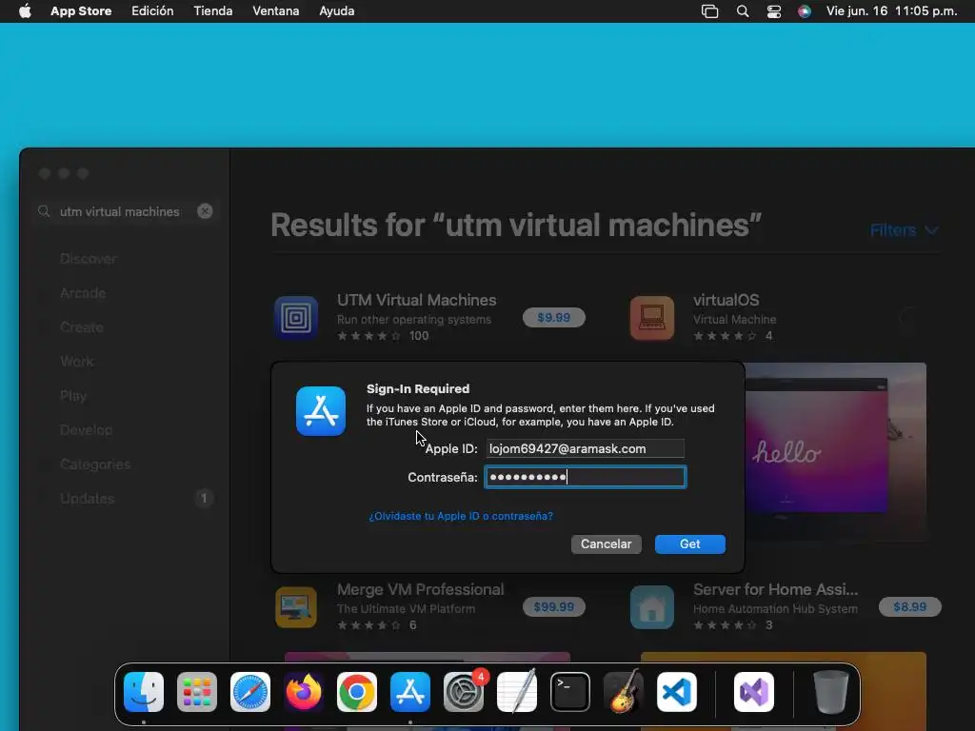Click the Merge VM Professional icon
Image resolution: width=975 pixels, height=731 pixels.
(x=296, y=607)
